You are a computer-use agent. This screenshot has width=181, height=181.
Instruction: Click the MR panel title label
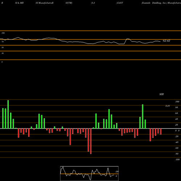[x=161, y=94]
